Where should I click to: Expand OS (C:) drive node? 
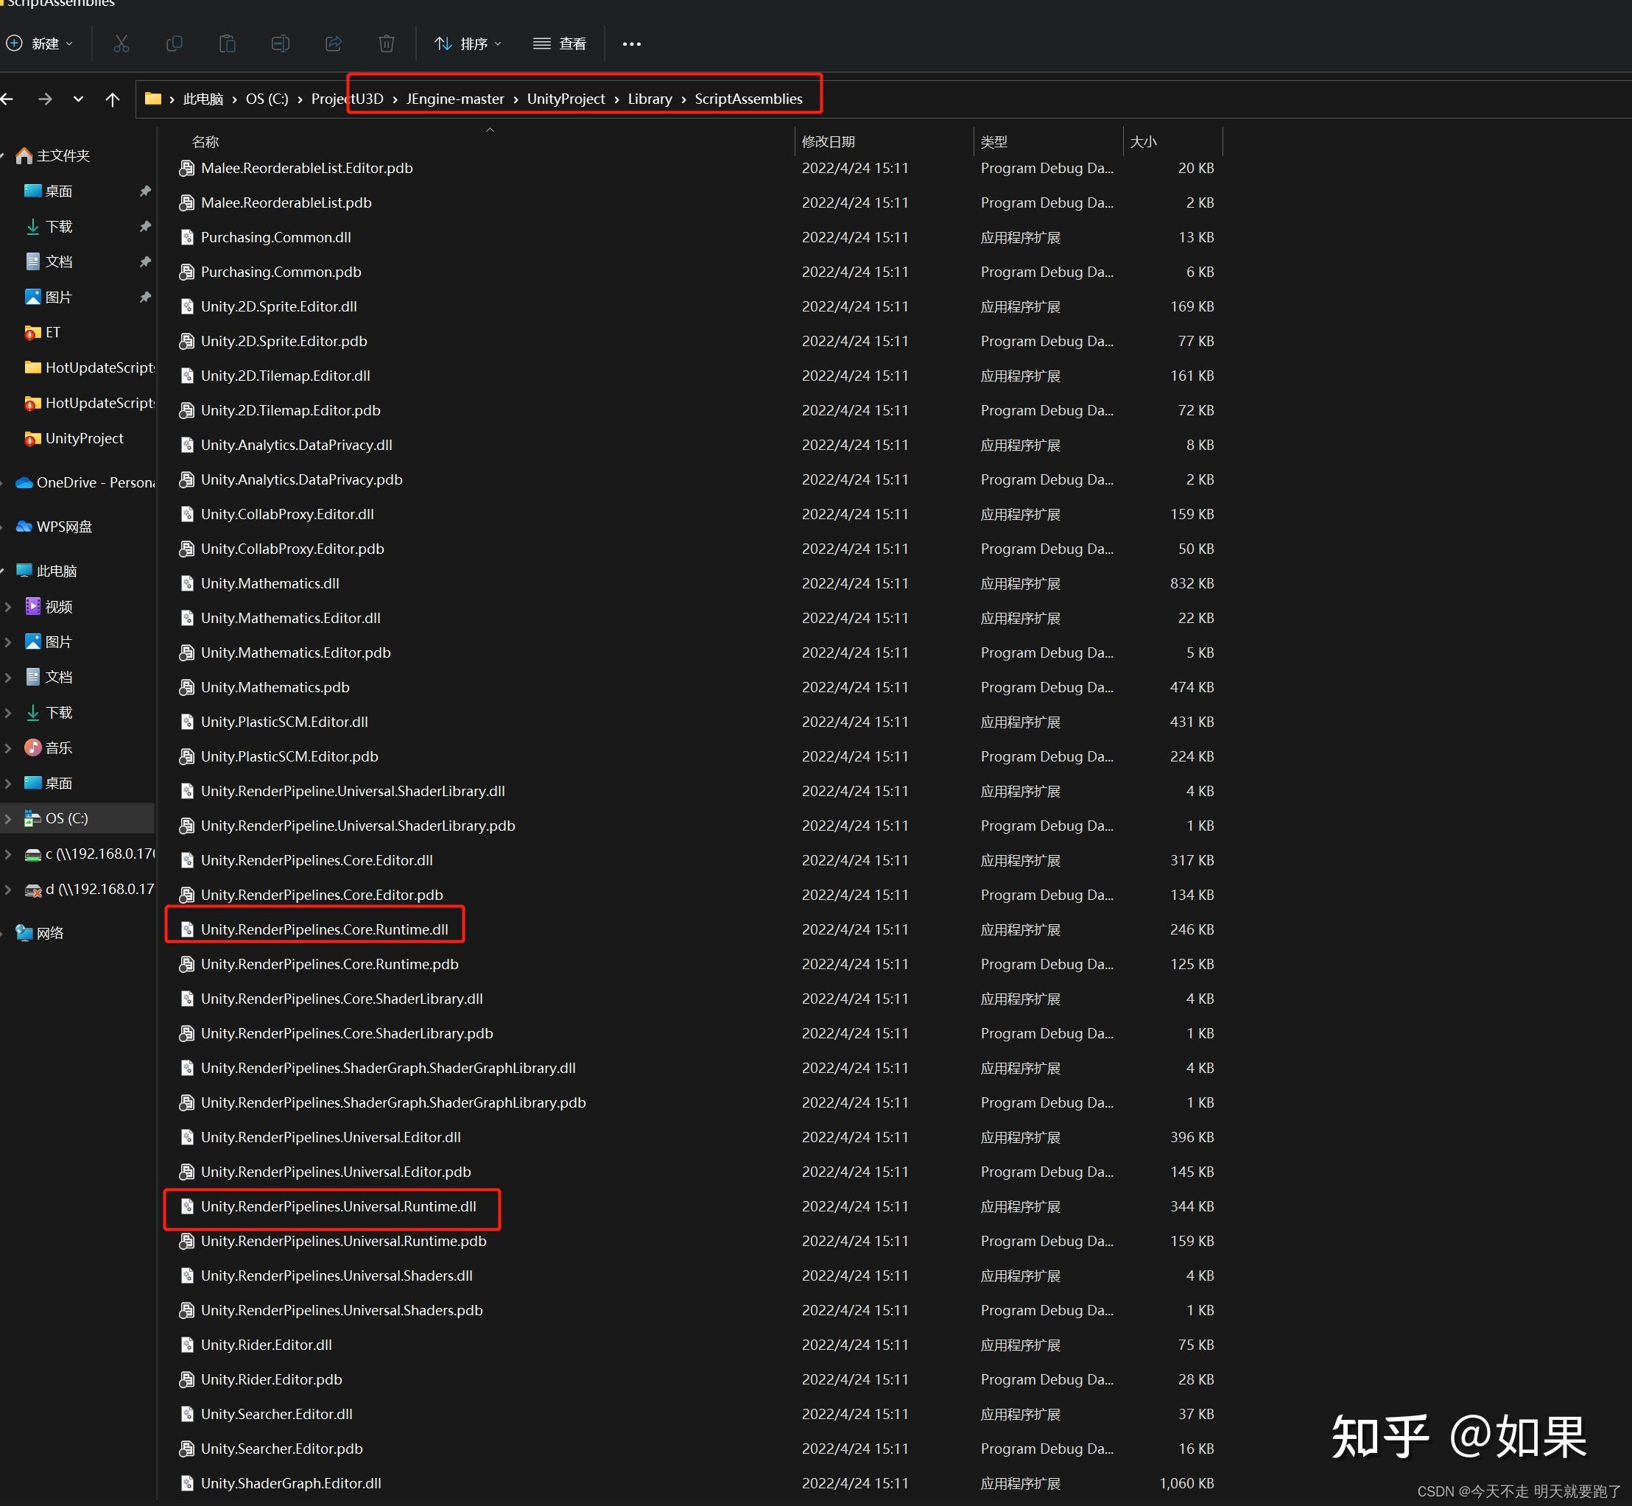(7, 818)
